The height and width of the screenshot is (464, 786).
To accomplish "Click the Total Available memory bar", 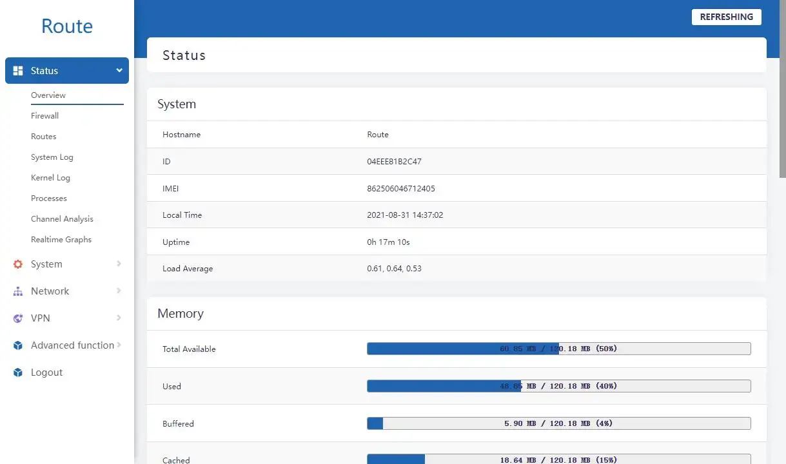I will 559,349.
